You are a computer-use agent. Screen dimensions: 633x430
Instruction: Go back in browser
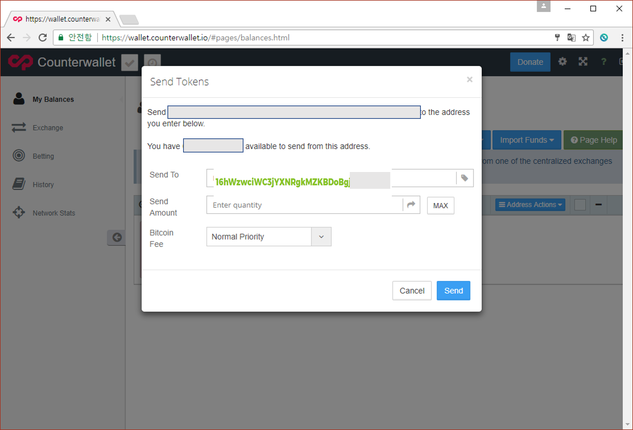[x=11, y=37]
